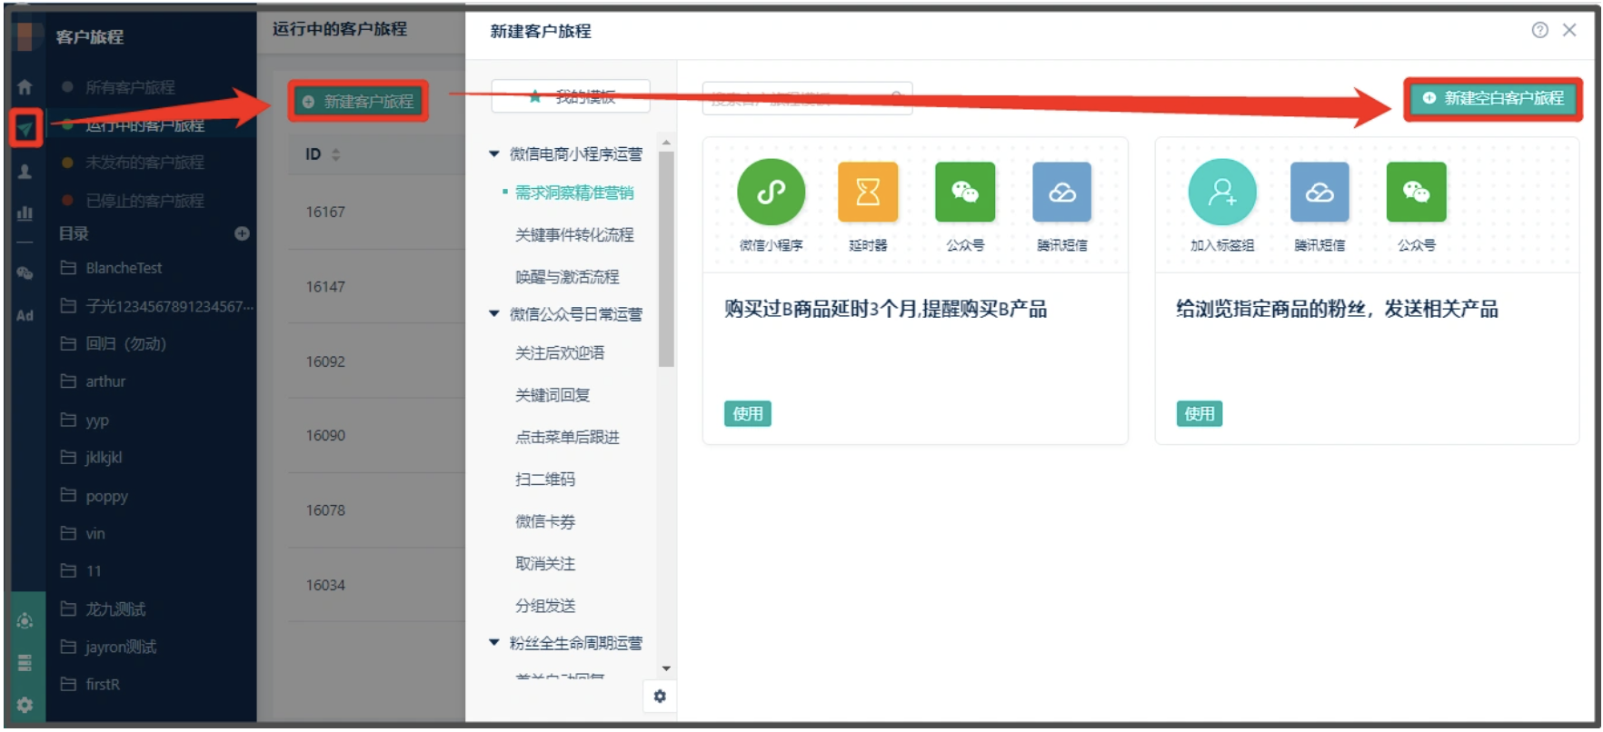Viewport: 1603px width, 732px height.
Task: Select 关注后欢迎语 template category
Action: (x=560, y=352)
